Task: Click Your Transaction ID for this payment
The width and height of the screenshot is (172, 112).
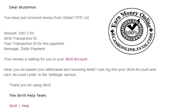Action: tap(34, 44)
